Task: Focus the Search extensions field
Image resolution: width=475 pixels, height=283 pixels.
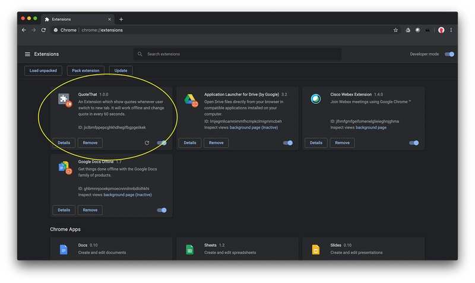Action: click(x=237, y=54)
